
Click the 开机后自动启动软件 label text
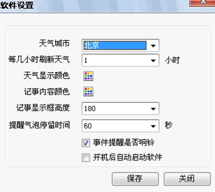128,157
